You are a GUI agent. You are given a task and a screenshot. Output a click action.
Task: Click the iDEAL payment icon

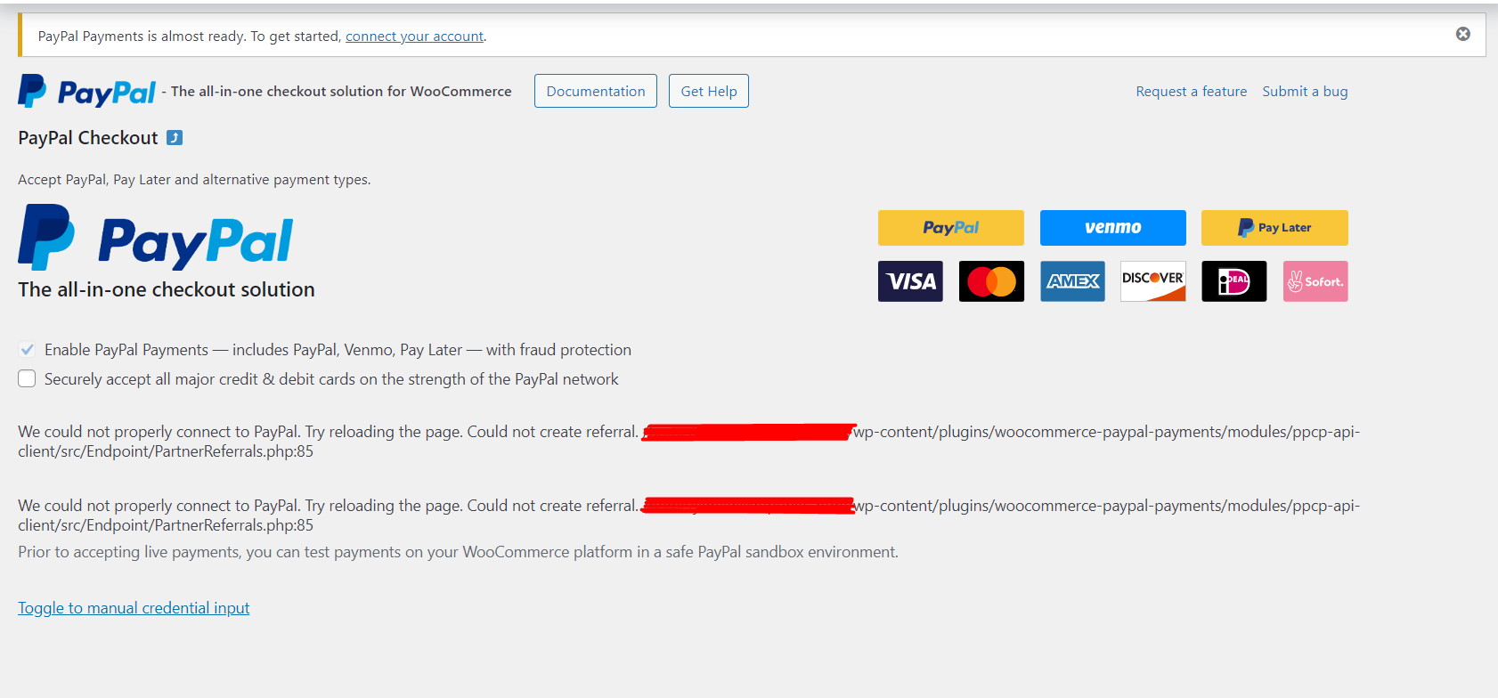(x=1234, y=281)
